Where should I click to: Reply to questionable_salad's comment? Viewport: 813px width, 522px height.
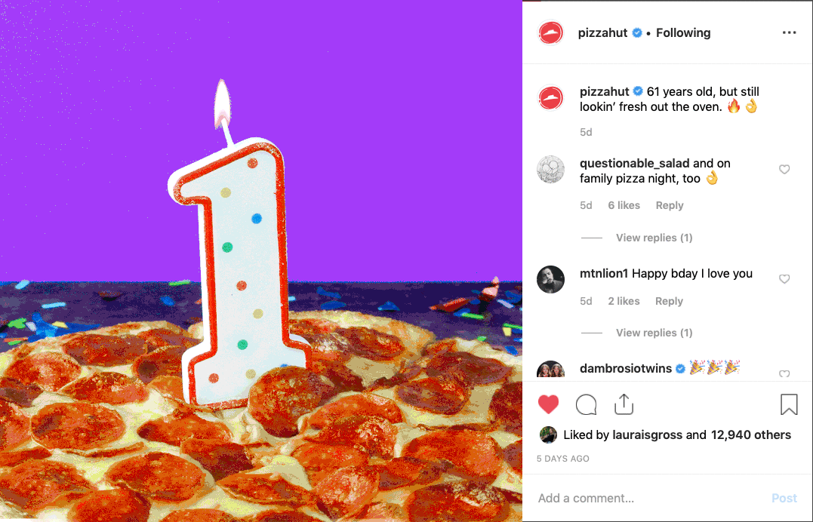pos(670,205)
